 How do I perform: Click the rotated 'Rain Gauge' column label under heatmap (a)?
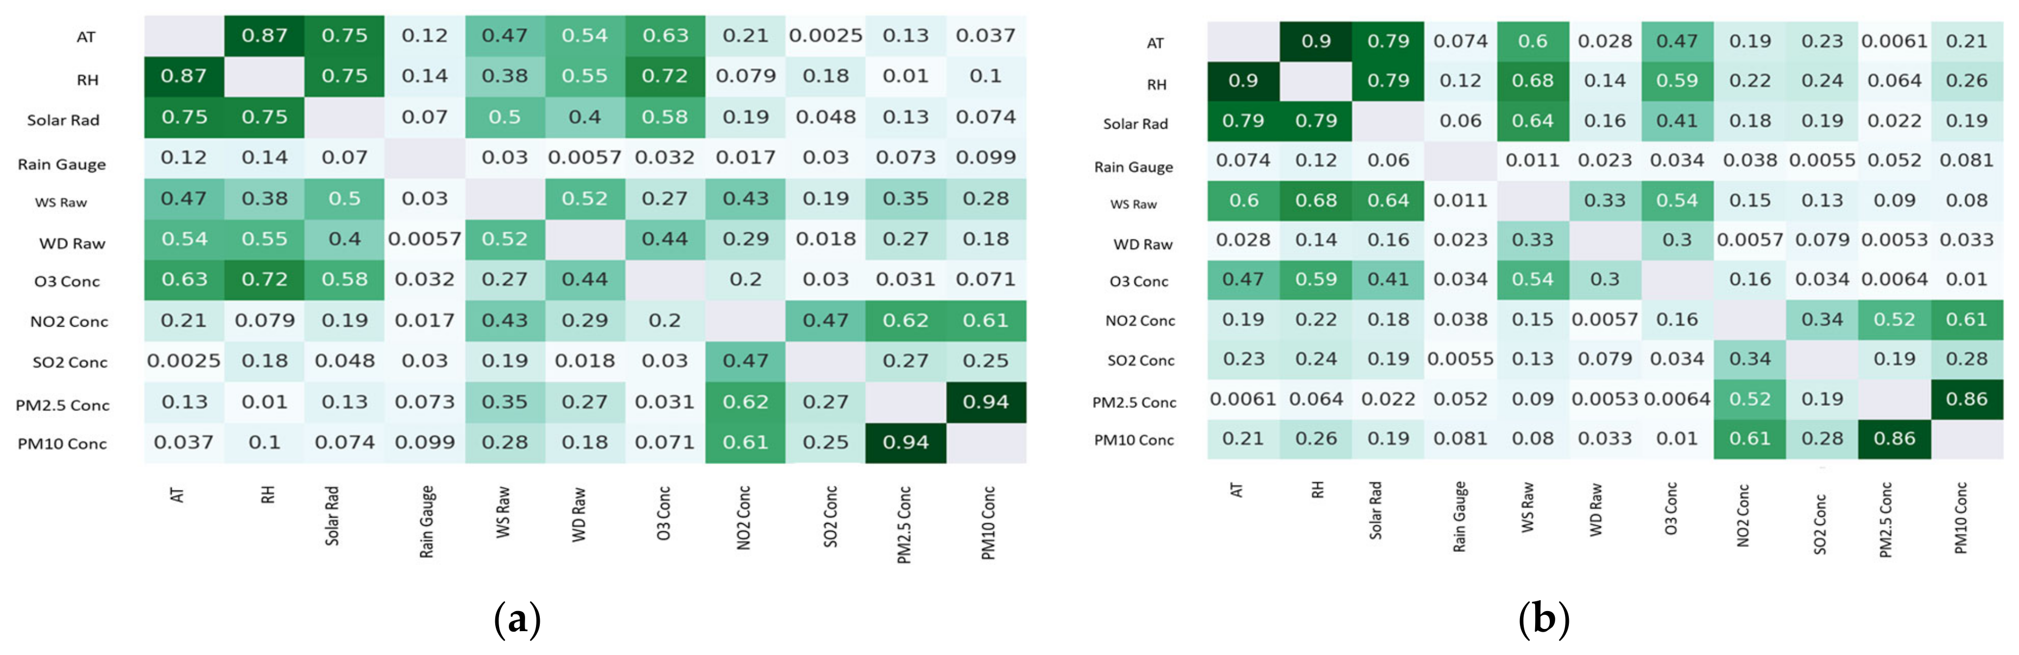point(426,522)
